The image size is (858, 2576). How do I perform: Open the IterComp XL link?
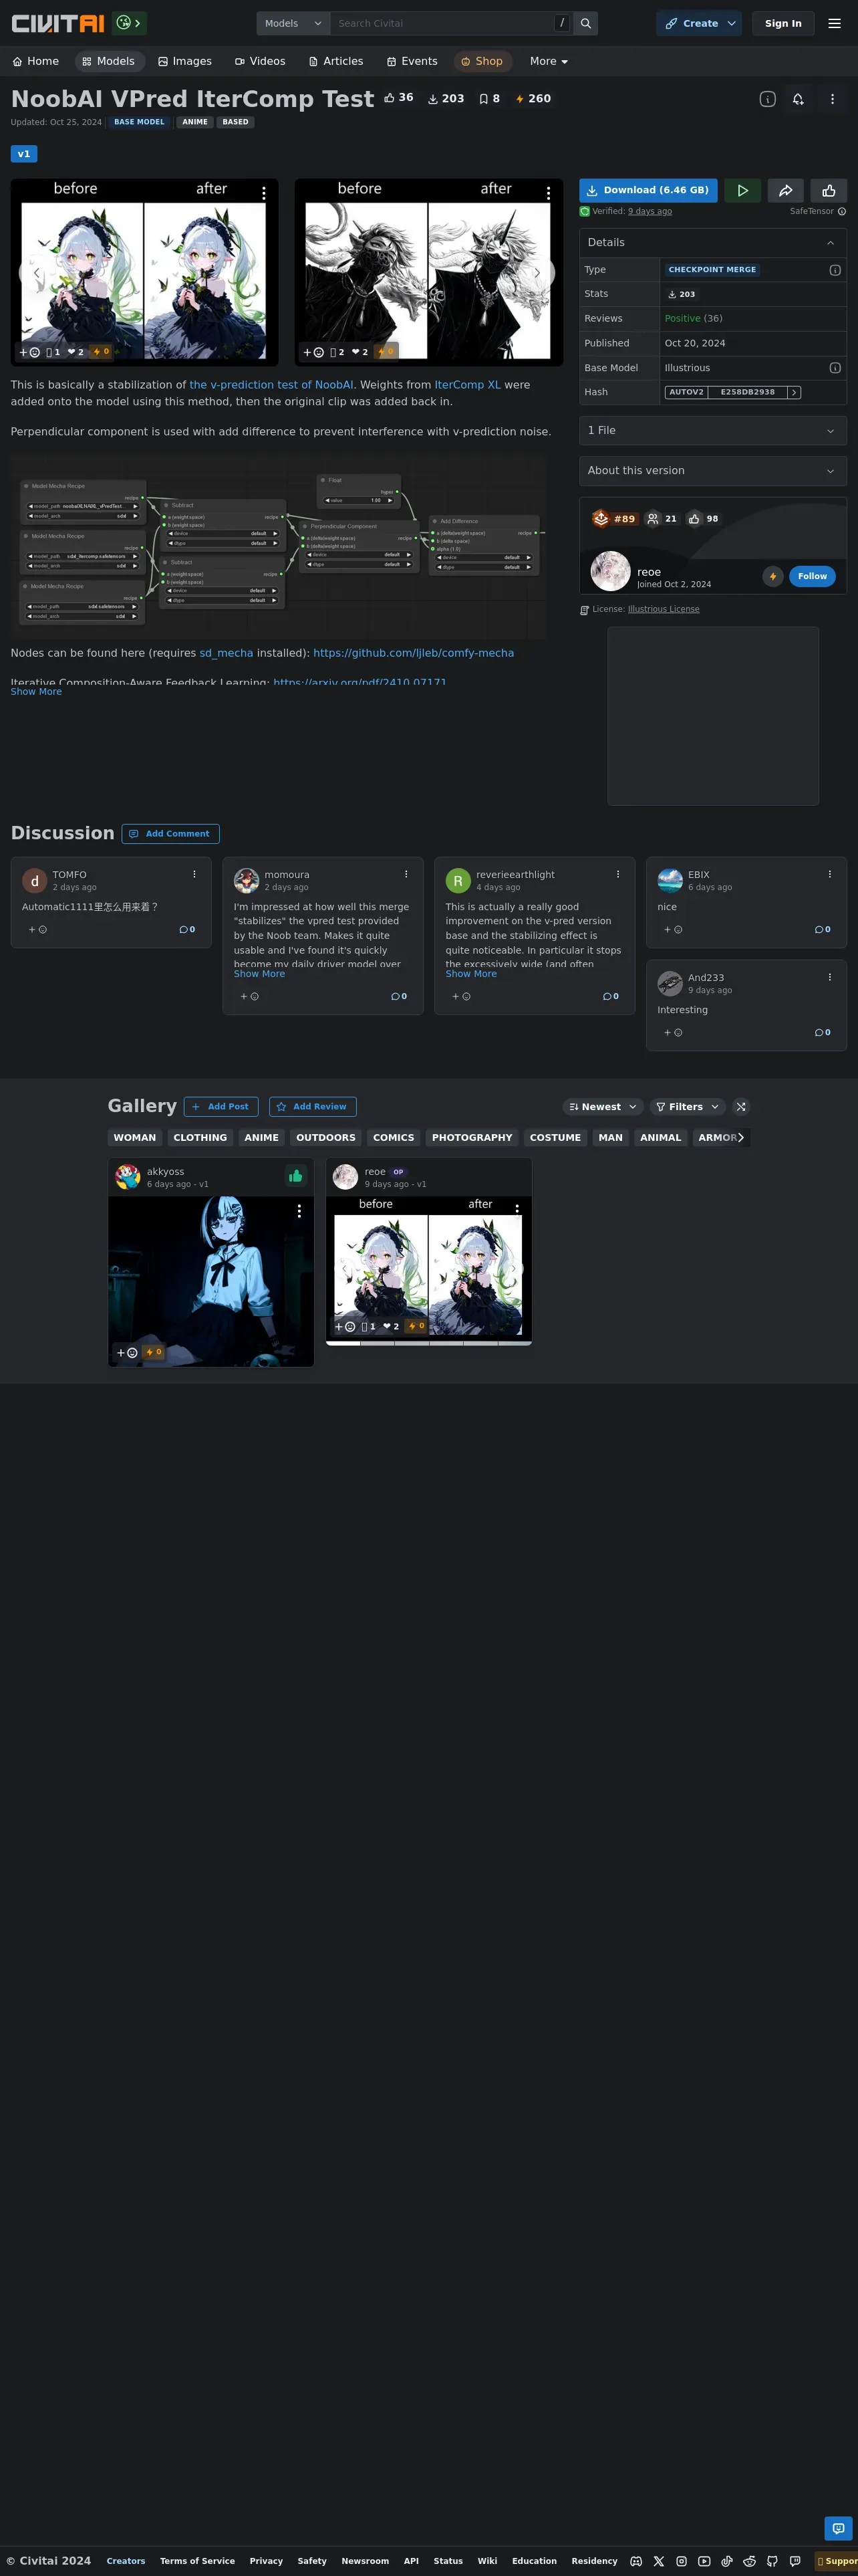tap(468, 385)
